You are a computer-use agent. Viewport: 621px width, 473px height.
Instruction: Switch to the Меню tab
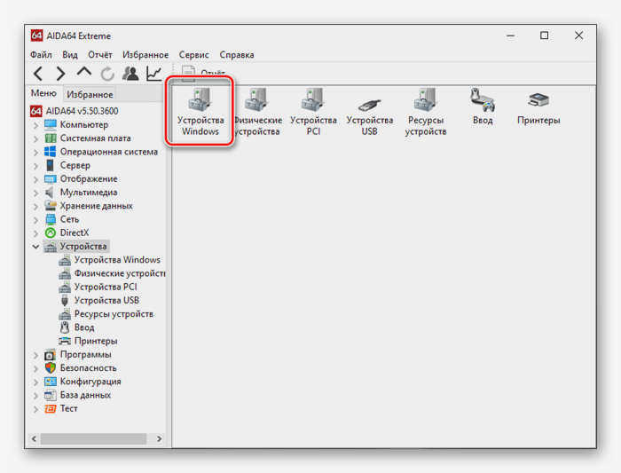point(44,93)
